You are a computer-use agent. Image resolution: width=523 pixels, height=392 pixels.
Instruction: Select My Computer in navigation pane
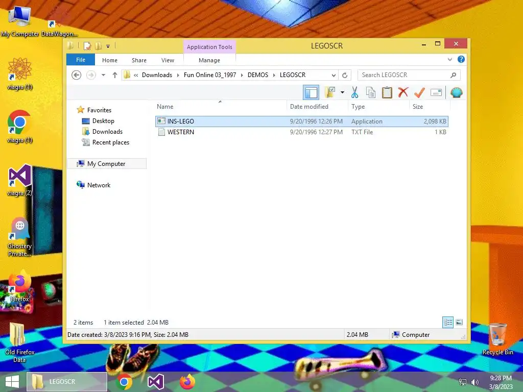coord(106,164)
